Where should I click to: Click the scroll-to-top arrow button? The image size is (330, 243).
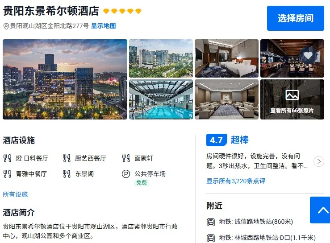point(320,210)
